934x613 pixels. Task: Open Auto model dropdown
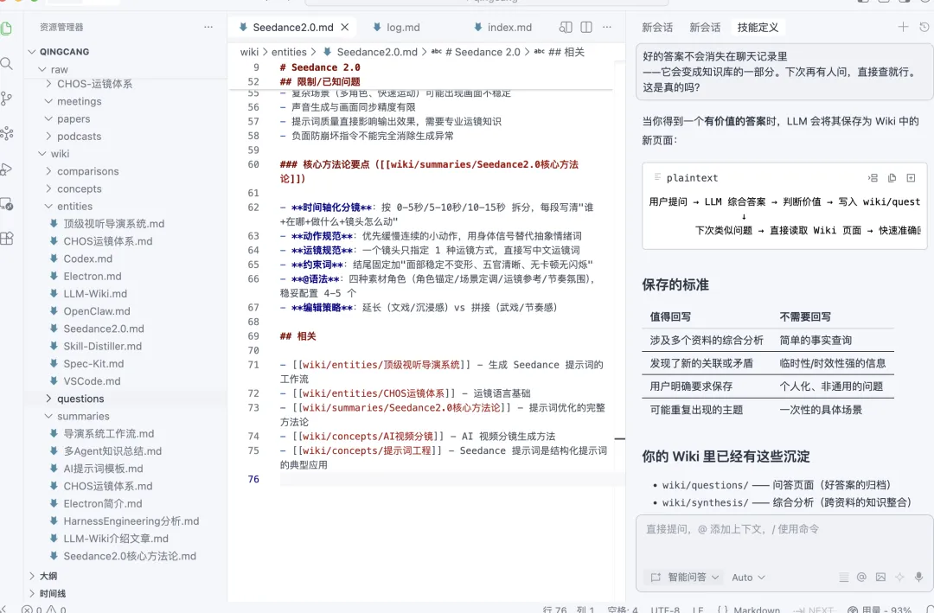click(748, 578)
